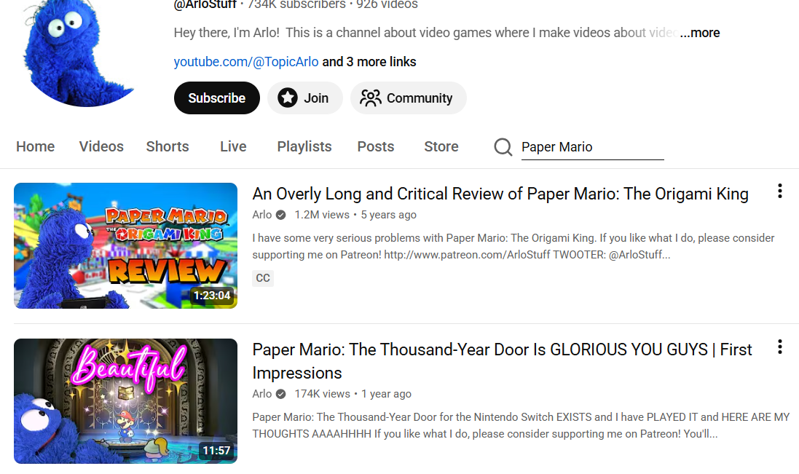Click '1.2M views' text

coord(322,215)
